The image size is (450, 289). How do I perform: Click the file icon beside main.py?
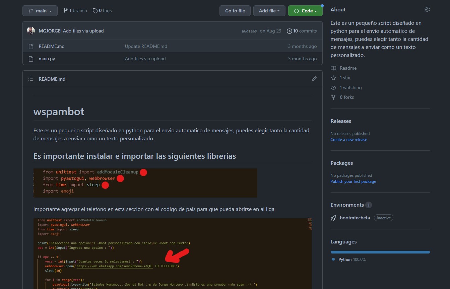(x=31, y=59)
